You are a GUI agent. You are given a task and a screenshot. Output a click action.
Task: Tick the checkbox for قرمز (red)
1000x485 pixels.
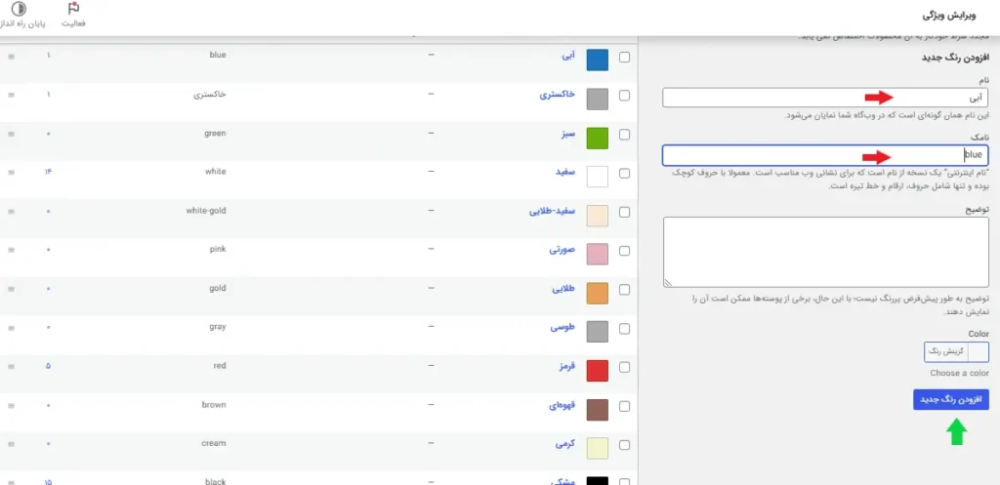(624, 369)
